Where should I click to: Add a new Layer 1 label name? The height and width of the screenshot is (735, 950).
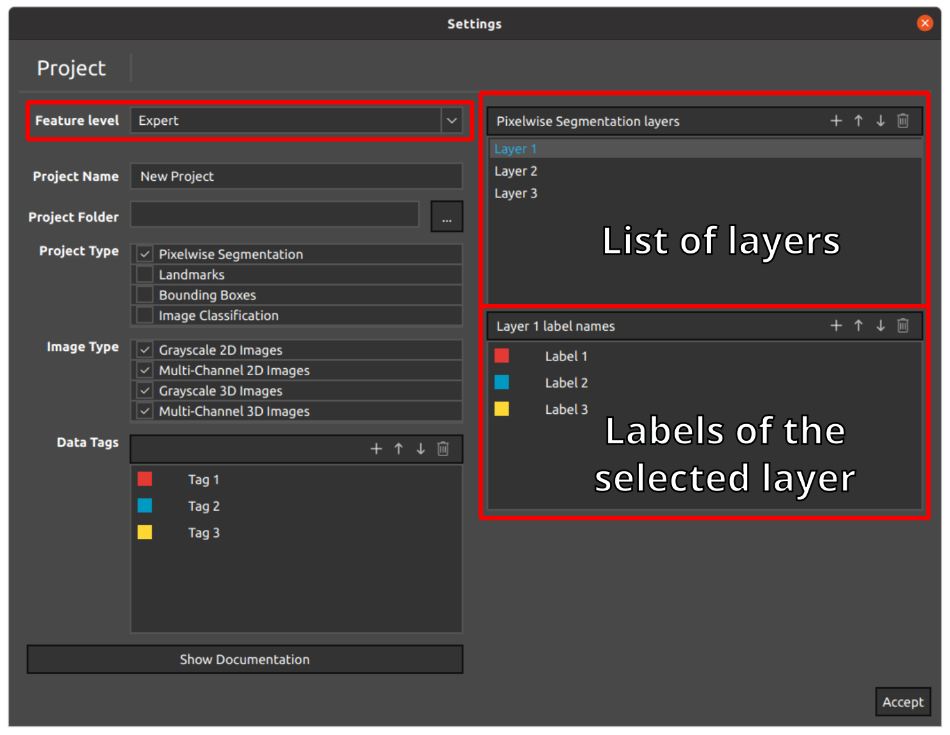pos(836,326)
